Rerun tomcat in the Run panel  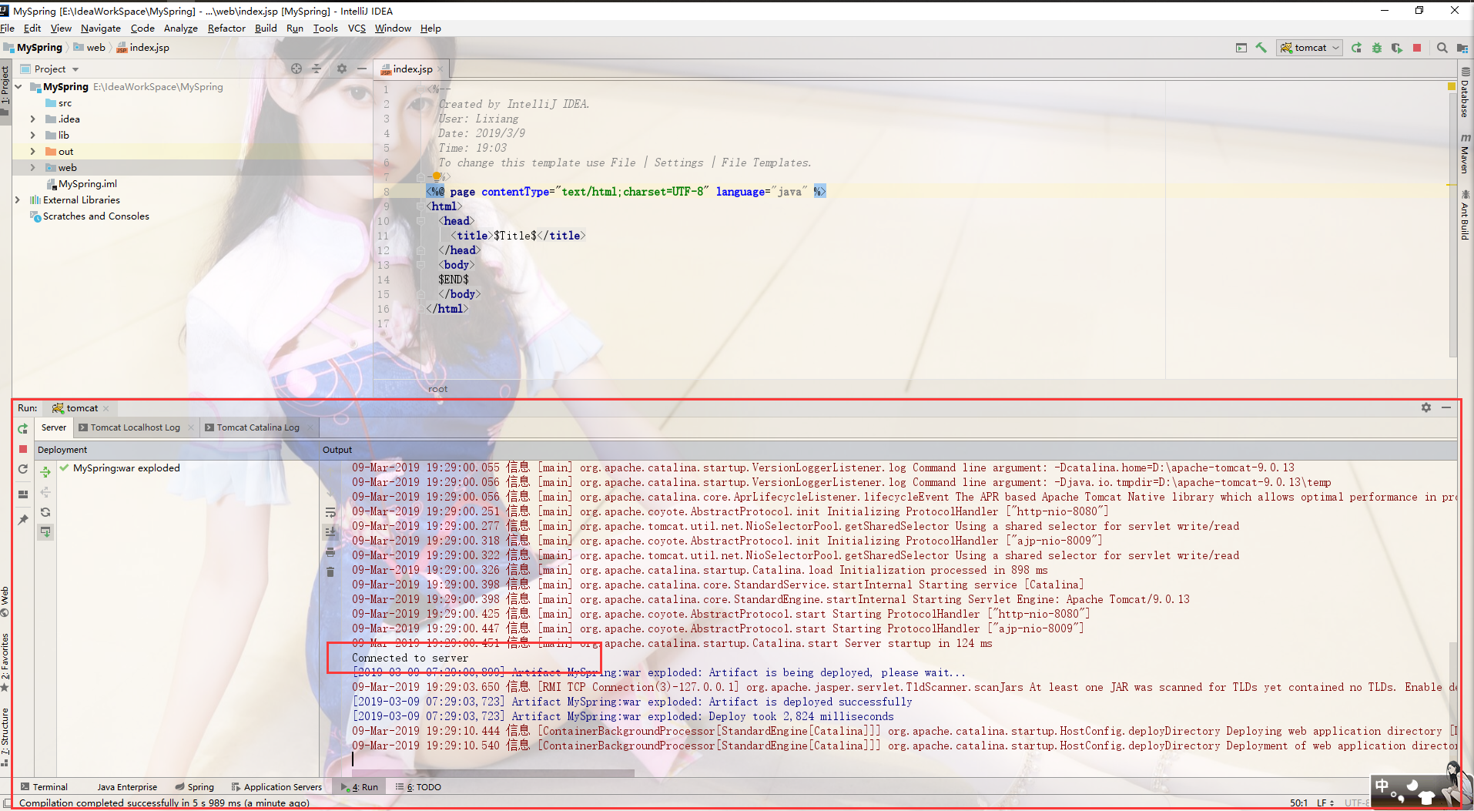[x=23, y=428]
